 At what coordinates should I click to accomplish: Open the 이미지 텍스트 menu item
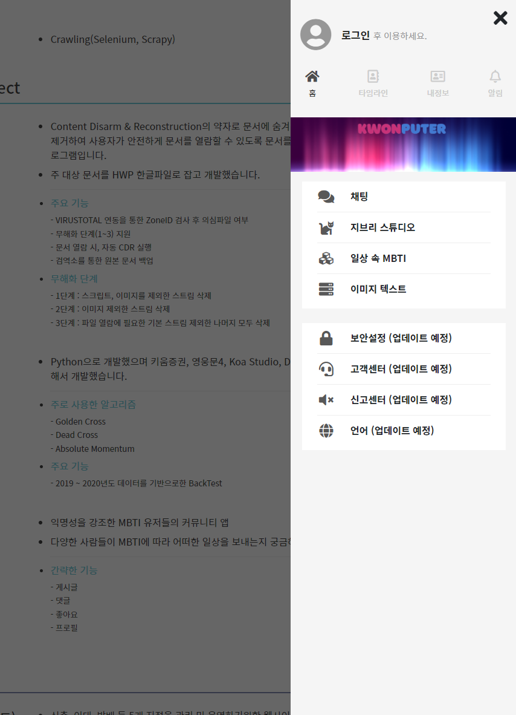coord(404,289)
